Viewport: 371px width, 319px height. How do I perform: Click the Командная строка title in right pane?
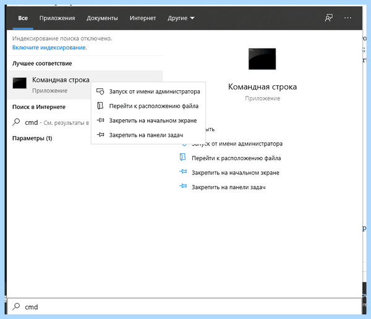pyautogui.click(x=262, y=87)
